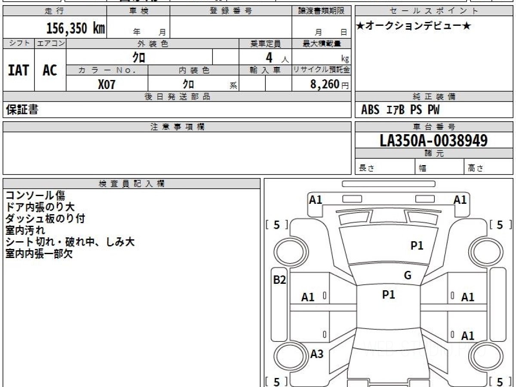The image size is (516, 387).
Task: Click the 室内内張一部欠 note
Action: (39, 254)
